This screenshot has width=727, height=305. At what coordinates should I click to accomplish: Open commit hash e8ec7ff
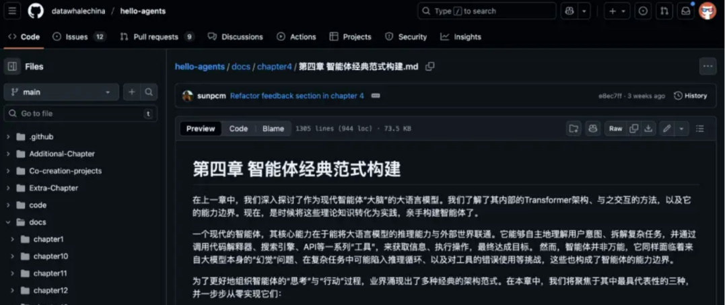click(610, 96)
